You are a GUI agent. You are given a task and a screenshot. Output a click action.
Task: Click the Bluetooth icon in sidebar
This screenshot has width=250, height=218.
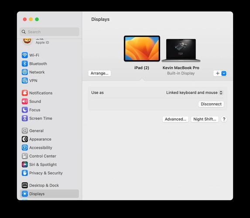pos(25,64)
